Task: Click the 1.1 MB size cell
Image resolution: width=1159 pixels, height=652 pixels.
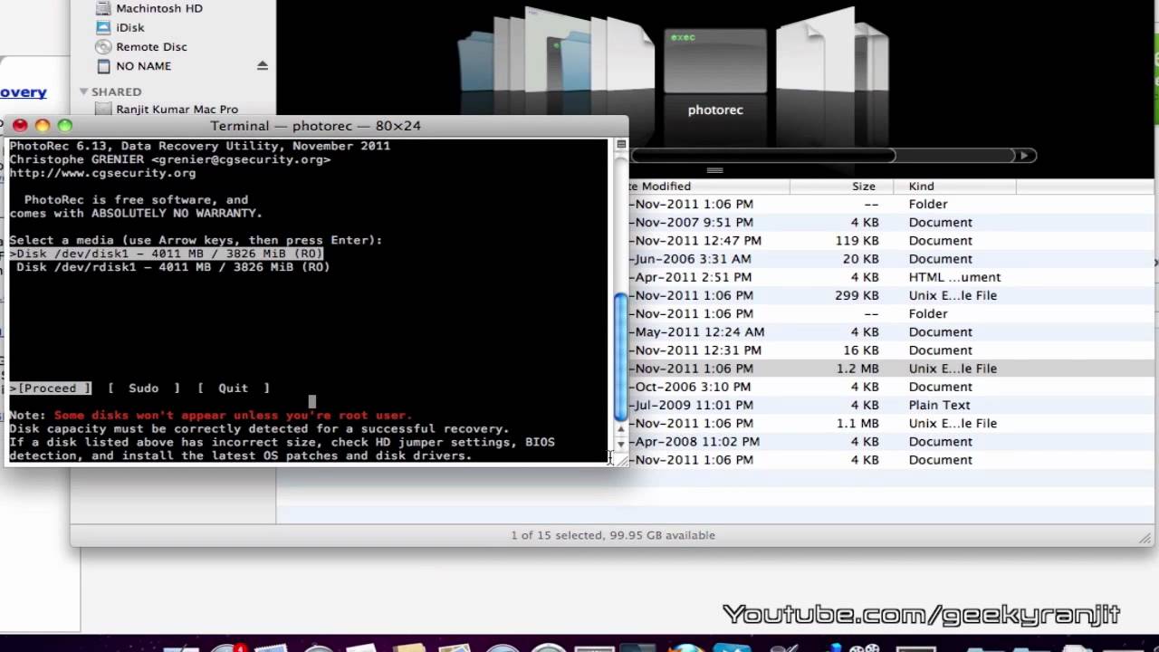Action: 858,424
